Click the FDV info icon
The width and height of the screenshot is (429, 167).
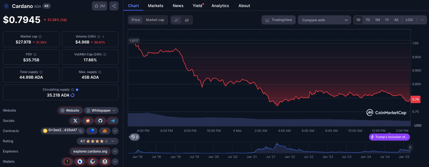35,54
